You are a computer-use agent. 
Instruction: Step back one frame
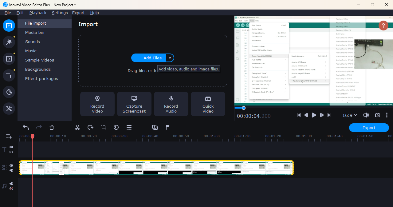pos(306,115)
